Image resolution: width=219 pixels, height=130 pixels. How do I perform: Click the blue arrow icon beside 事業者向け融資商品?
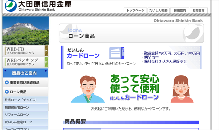pyautogui.click(x=7, y=83)
